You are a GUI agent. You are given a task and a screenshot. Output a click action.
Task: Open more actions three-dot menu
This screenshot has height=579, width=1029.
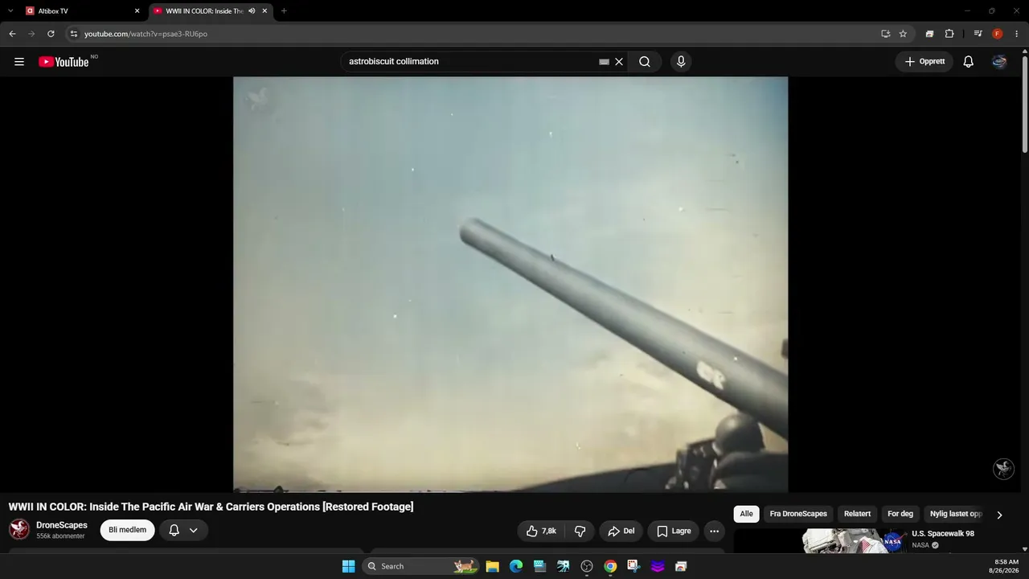714,531
